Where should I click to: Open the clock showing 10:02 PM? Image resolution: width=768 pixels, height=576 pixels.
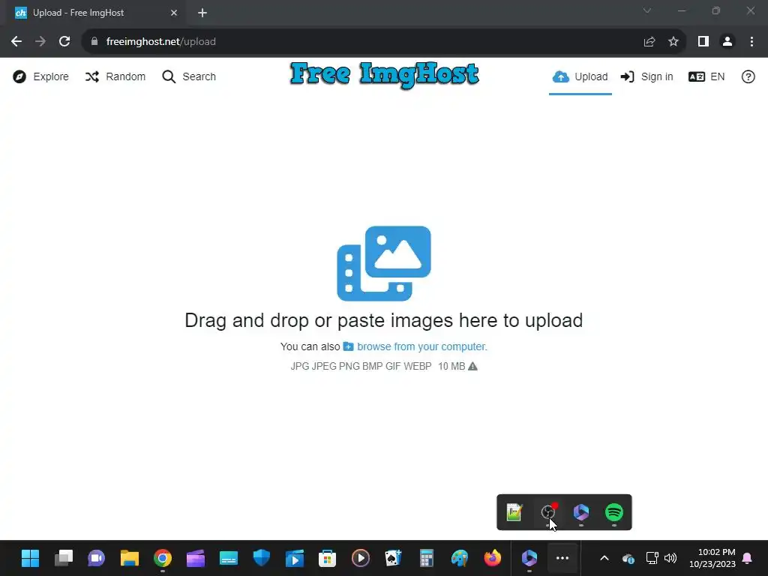[712, 558]
